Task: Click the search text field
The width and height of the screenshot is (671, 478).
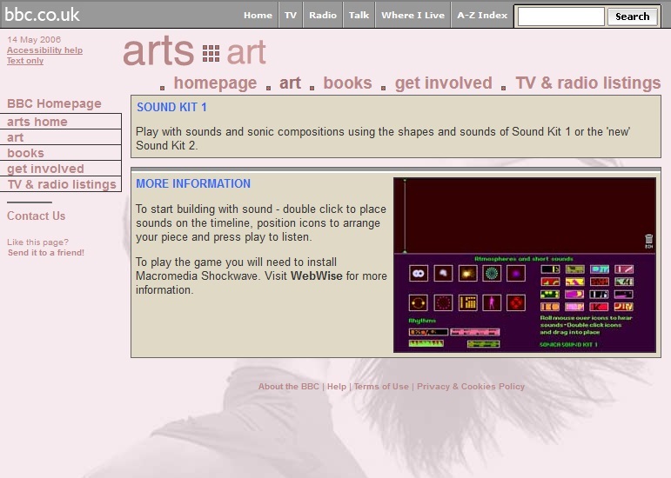Action: click(x=560, y=17)
